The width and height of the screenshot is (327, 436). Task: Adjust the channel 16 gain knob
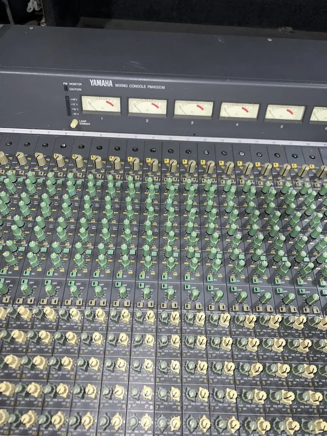285,170
